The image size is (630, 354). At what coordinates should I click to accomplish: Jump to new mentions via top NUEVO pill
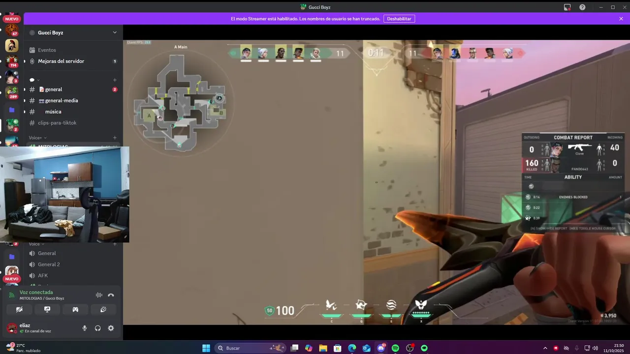(12, 19)
